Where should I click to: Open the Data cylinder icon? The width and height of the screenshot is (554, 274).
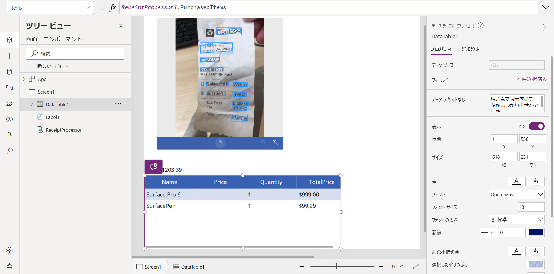click(10, 72)
